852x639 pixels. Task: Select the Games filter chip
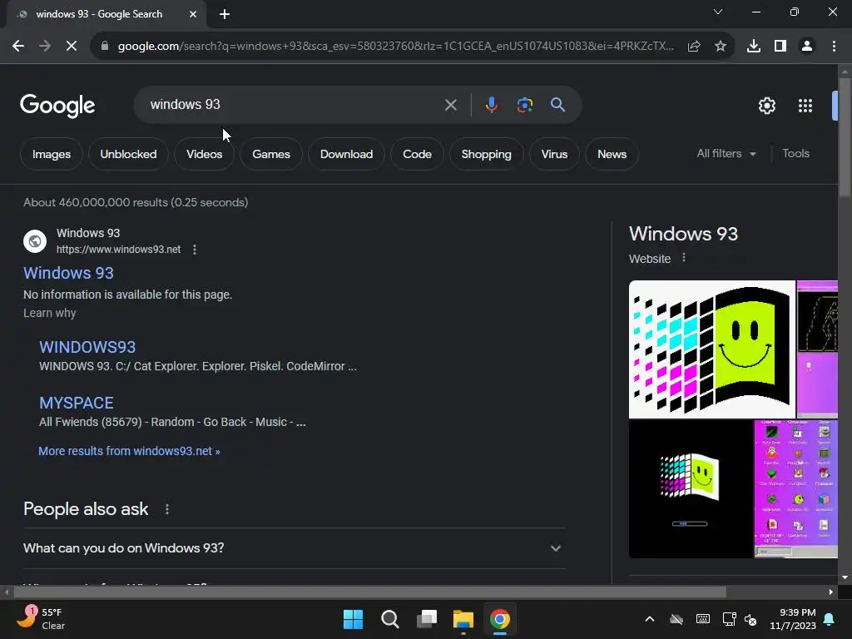click(x=271, y=154)
